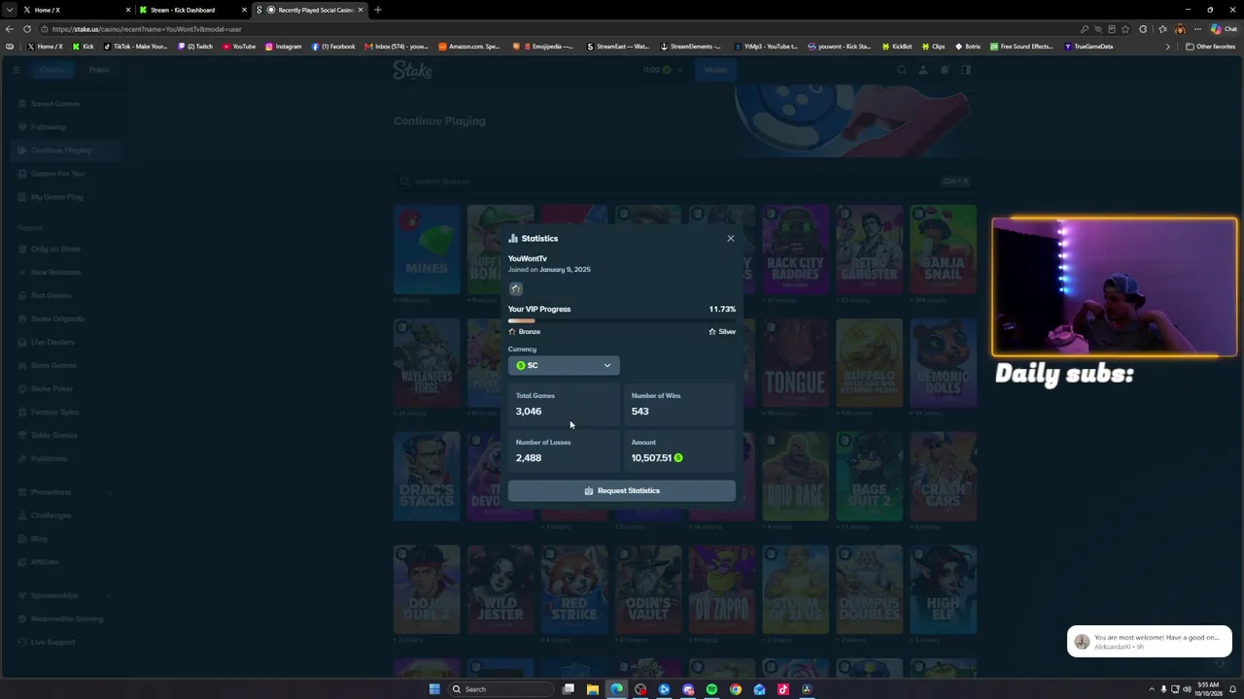The width and height of the screenshot is (1244, 699).
Task: Open Task View from the taskbar
Action: tap(569, 689)
